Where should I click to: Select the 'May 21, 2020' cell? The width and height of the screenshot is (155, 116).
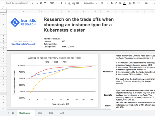68,47
